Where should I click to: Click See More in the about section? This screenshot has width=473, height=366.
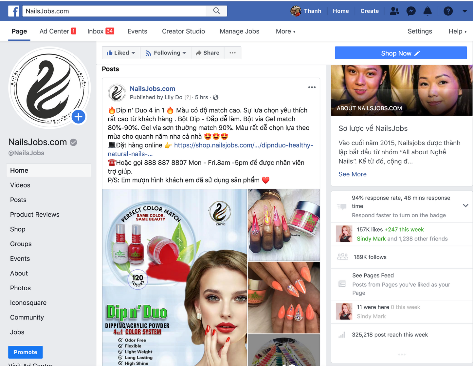(x=353, y=174)
